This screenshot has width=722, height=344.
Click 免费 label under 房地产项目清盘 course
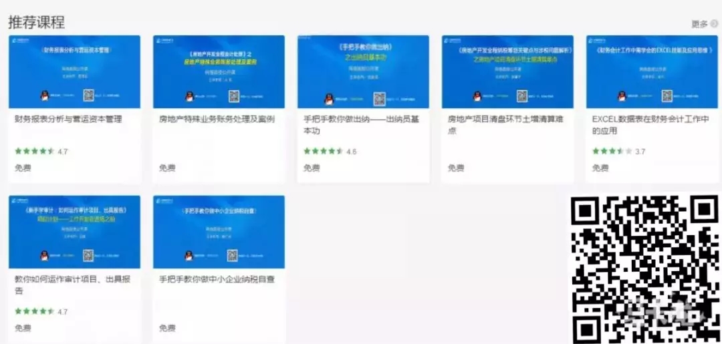[x=456, y=168]
